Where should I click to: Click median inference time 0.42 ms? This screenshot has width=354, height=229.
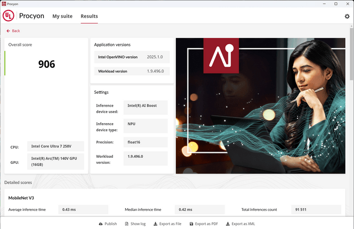[x=200, y=209]
